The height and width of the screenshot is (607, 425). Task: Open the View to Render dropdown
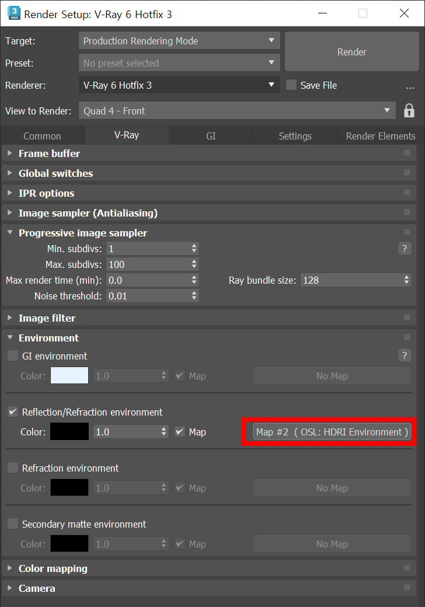pos(237,111)
